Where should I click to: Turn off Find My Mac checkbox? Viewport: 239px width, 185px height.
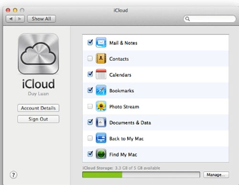click(90, 154)
